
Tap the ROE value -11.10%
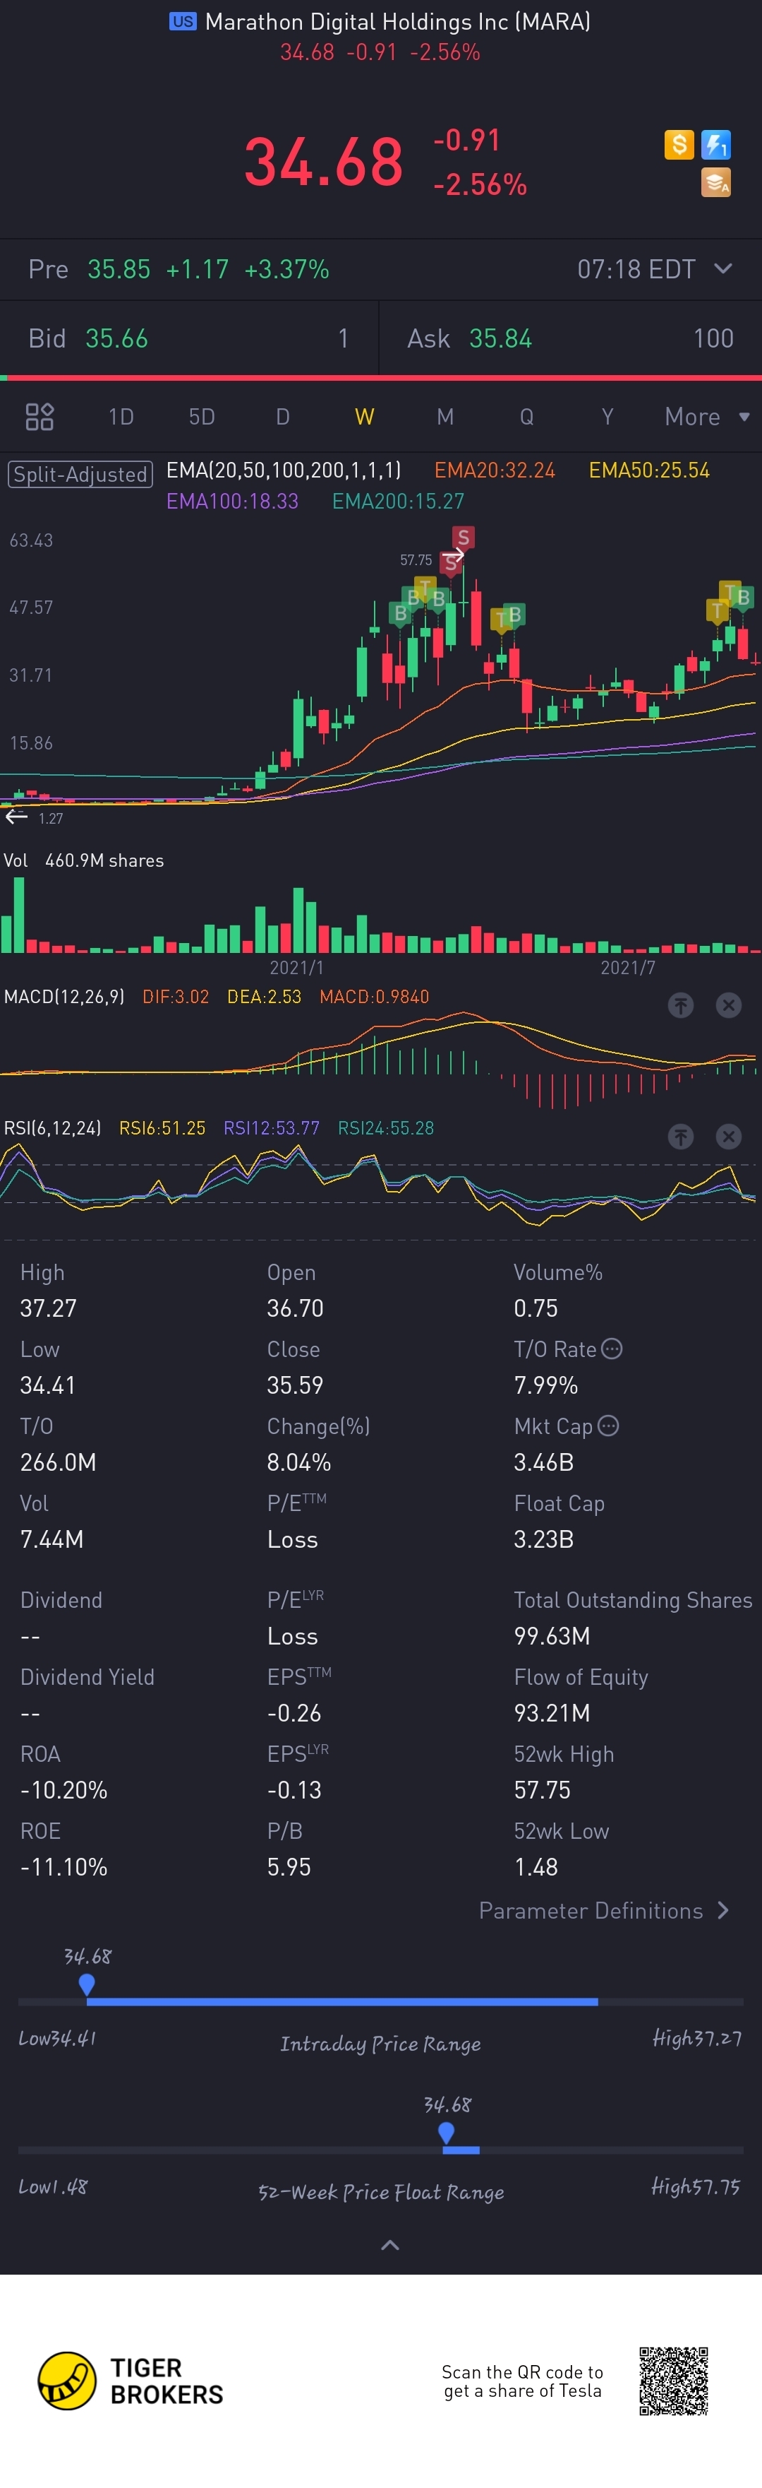pyautogui.click(x=64, y=1867)
